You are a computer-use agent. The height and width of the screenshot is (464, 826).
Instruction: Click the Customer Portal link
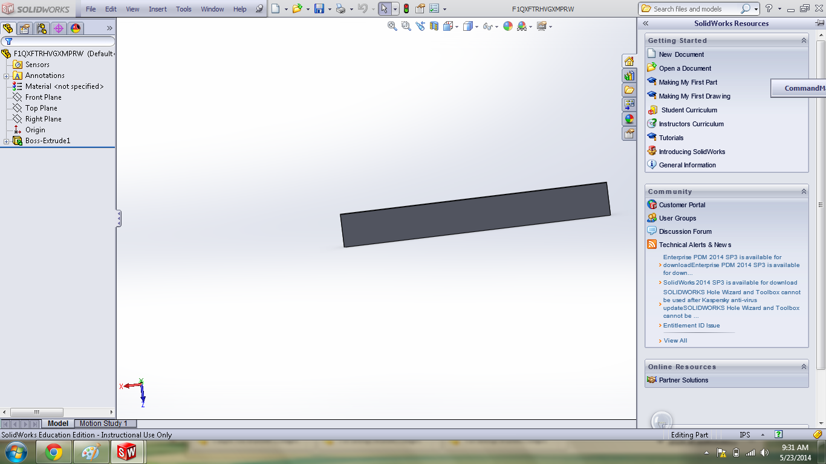pyautogui.click(x=682, y=205)
